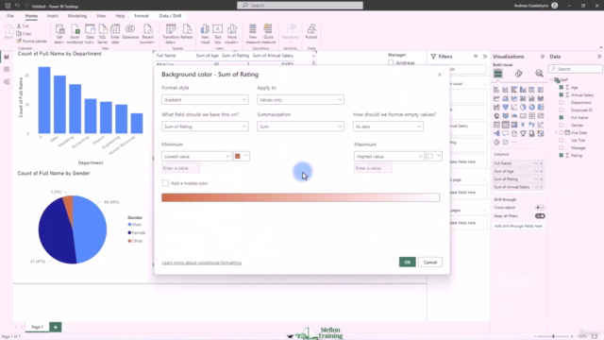Switch to Report view in left sidebar
Viewport: 604px width, 340px height.
tap(7, 57)
